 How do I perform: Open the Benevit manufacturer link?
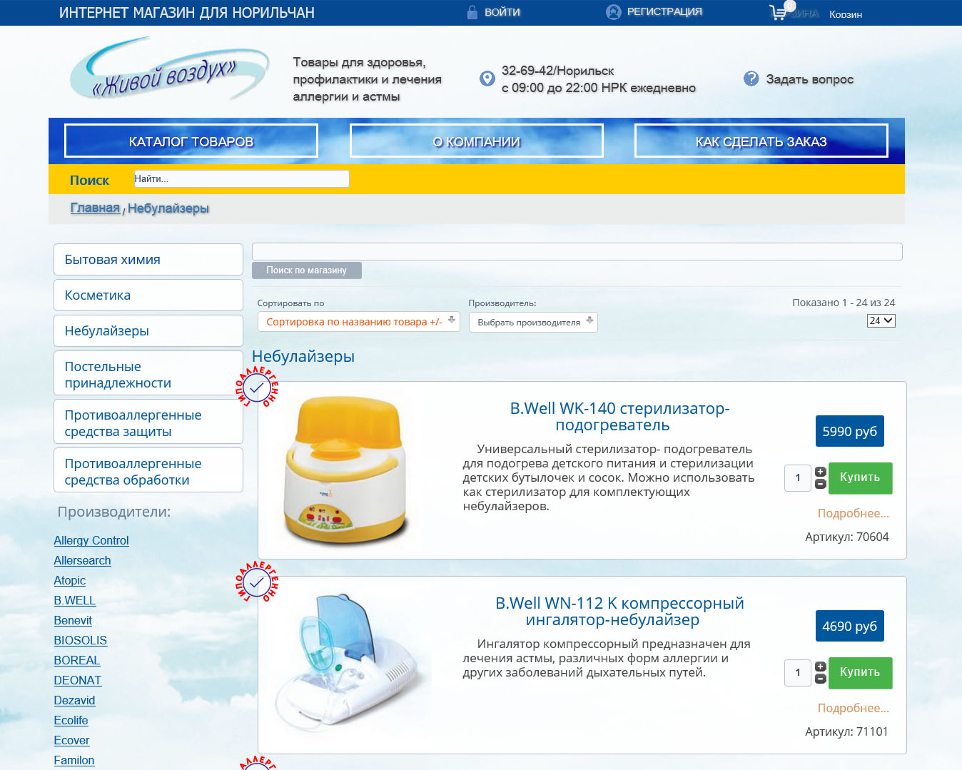pyautogui.click(x=73, y=621)
